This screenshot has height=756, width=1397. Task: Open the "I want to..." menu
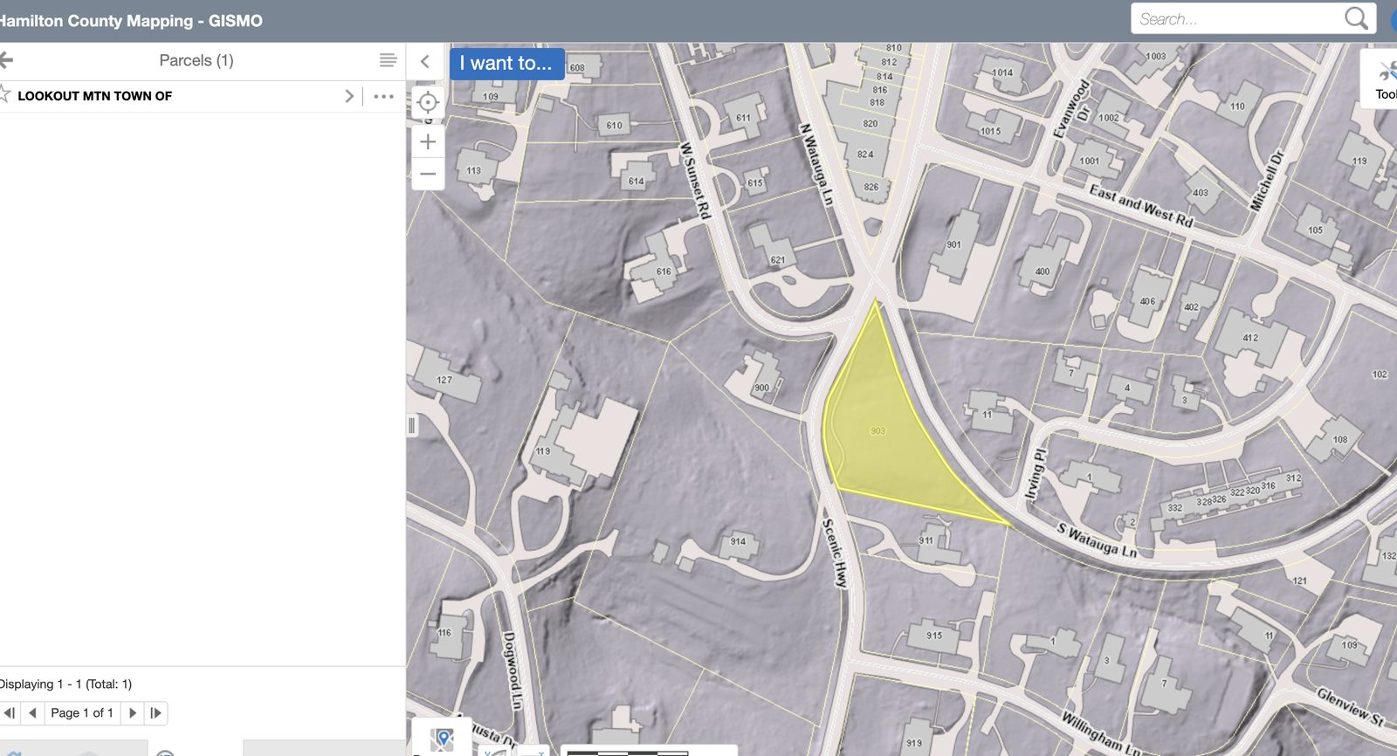pyautogui.click(x=506, y=63)
